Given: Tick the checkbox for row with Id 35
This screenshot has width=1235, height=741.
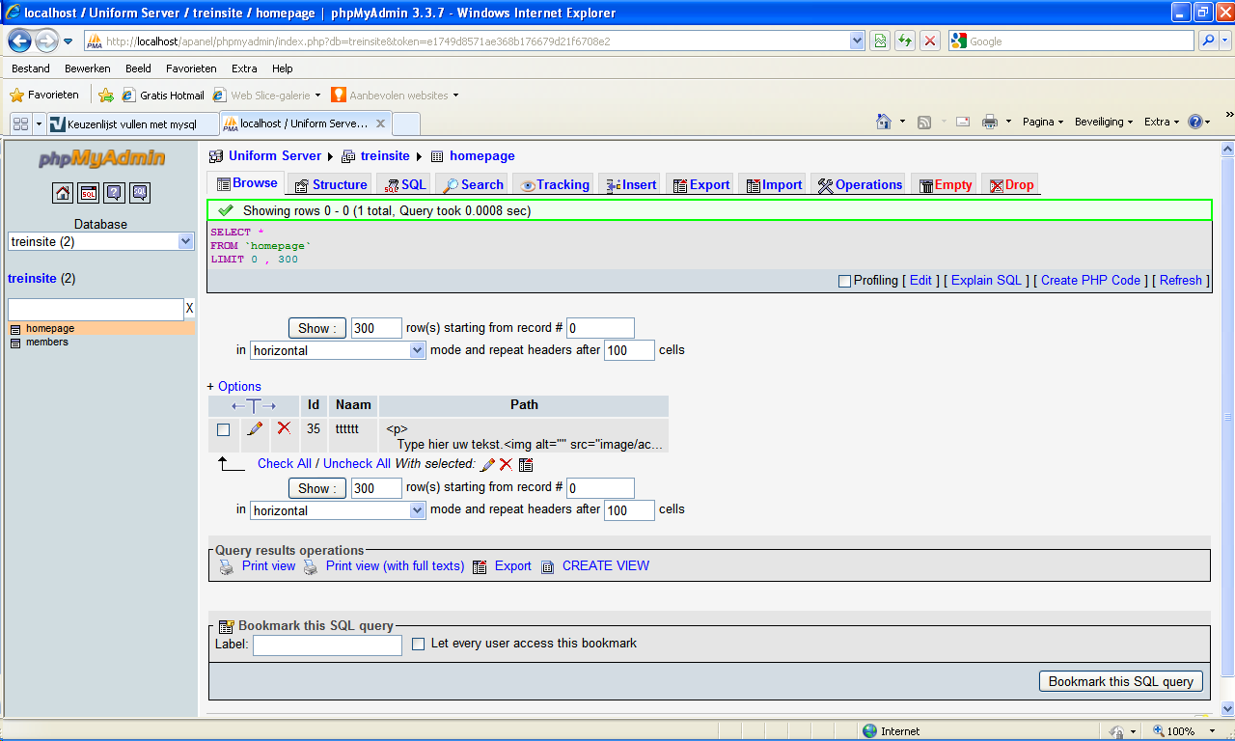Looking at the screenshot, I should [x=224, y=430].
